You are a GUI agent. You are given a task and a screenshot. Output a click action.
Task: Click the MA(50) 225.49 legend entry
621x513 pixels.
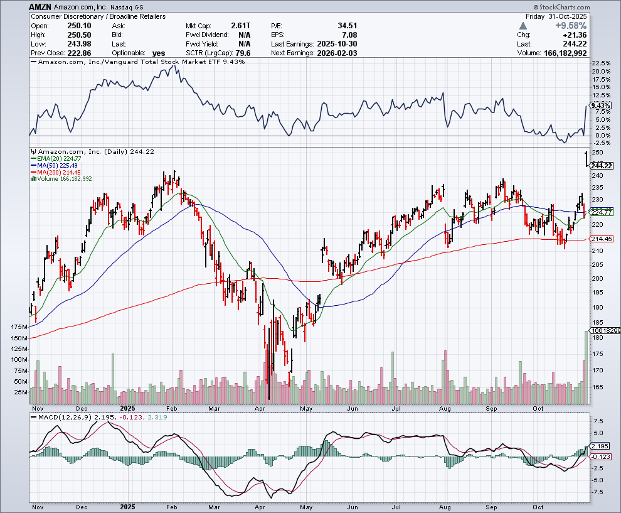[x=54, y=165]
